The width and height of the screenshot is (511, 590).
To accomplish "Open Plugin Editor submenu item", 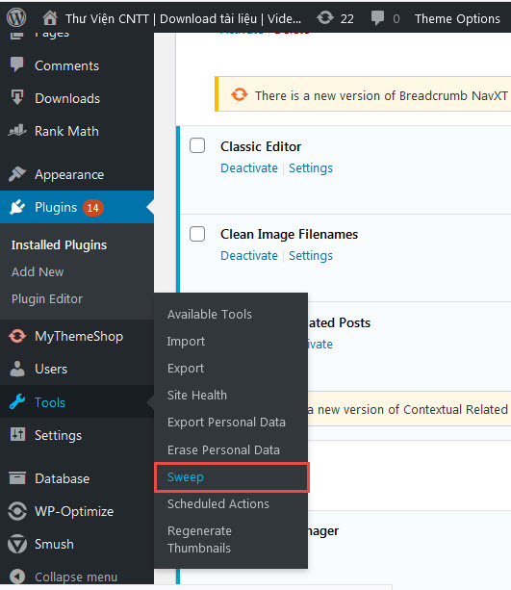I will pos(47,298).
